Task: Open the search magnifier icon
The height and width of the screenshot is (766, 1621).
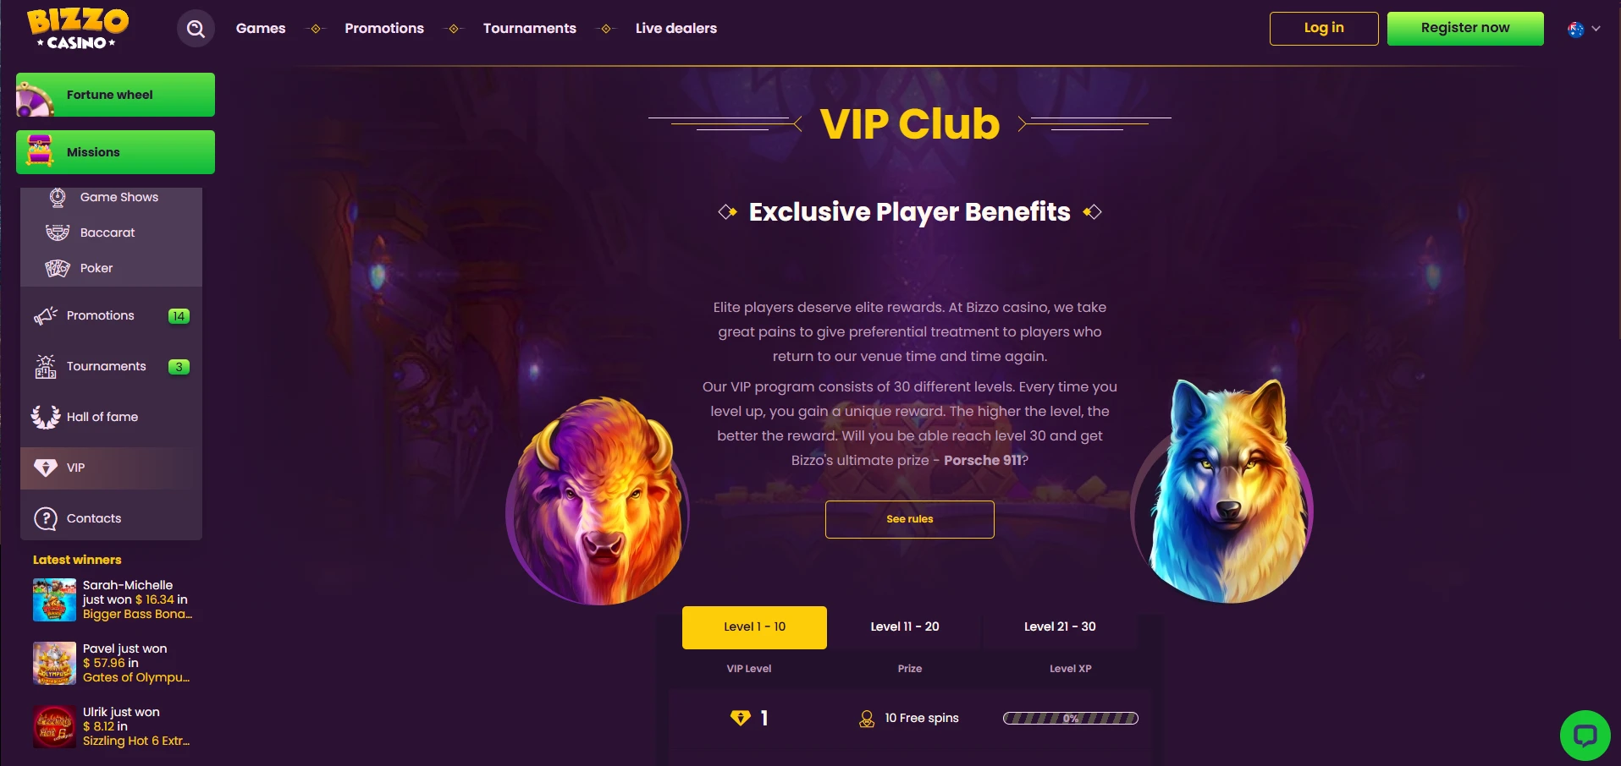Action: [x=196, y=29]
